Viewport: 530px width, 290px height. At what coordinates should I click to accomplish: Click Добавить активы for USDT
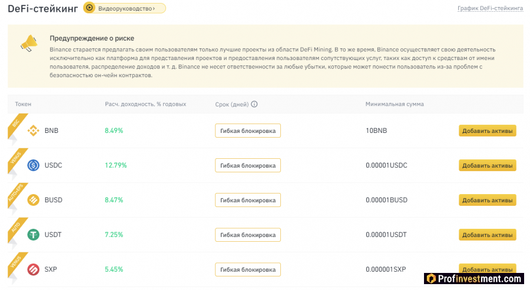pyautogui.click(x=488, y=235)
